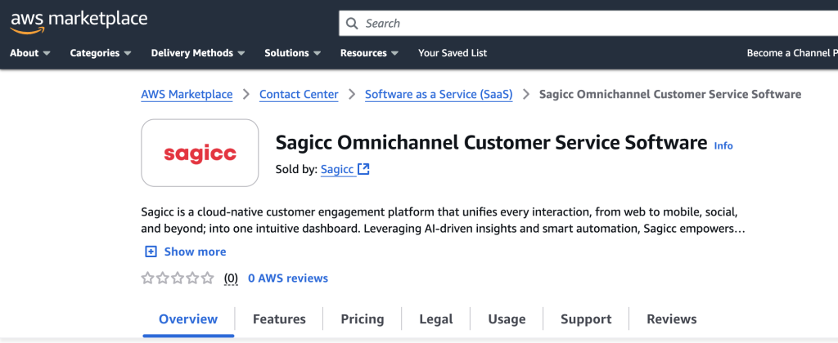Open Your Saved List
The width and height of the screenshot is (838, 343).
coord(453,53)
